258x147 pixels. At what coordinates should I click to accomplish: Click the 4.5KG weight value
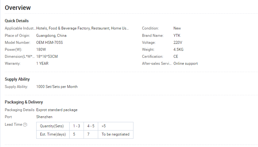click(x=178, y=50)
